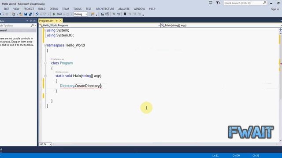282x158 pixels.
Task: Click the Search Toolbox field
Action: pos(15,25)
